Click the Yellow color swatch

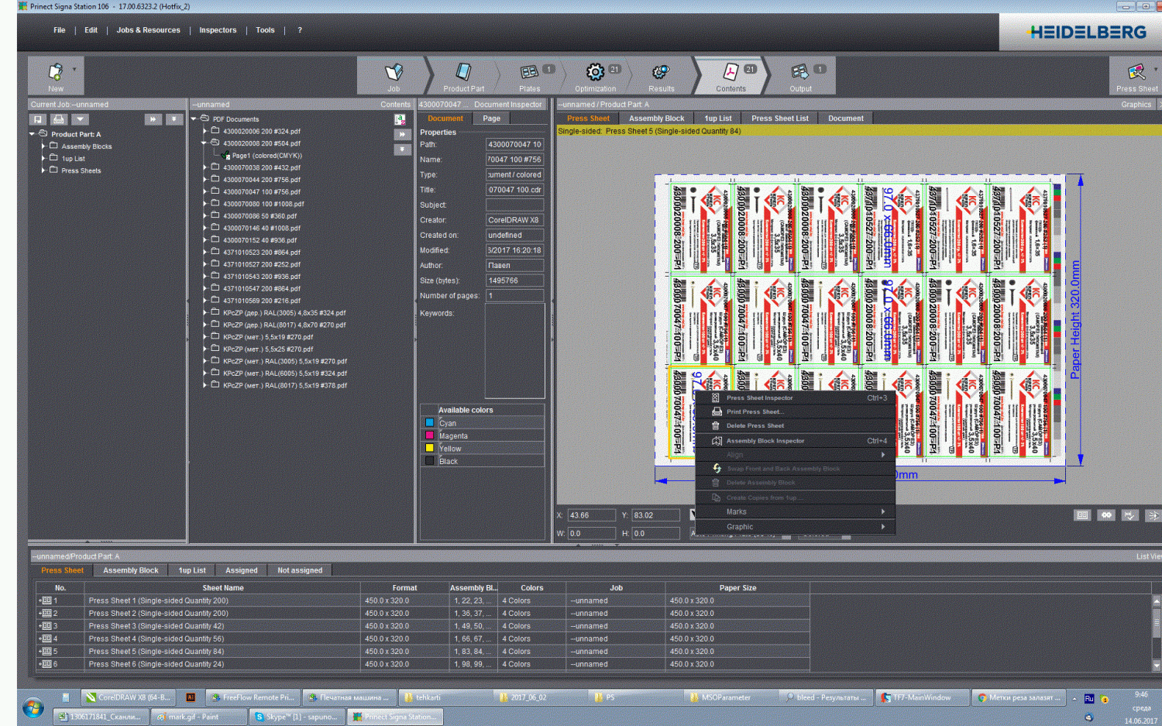click(x=429, y=448)
